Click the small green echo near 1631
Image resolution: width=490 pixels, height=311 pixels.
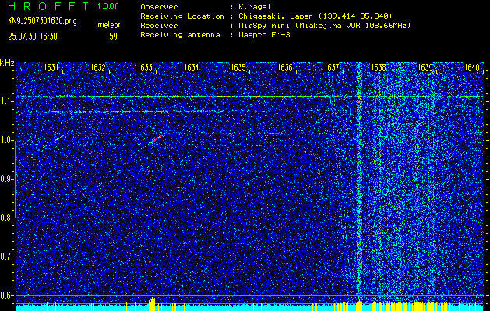pos(59,138)
